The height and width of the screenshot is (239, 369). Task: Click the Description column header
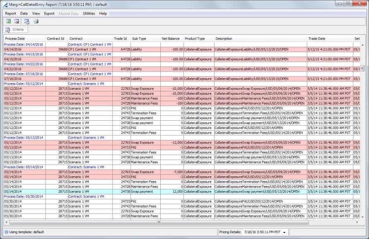tap(260, 38)
